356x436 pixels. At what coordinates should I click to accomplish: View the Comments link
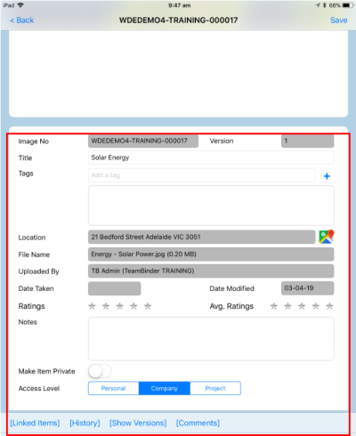(198, 423)
